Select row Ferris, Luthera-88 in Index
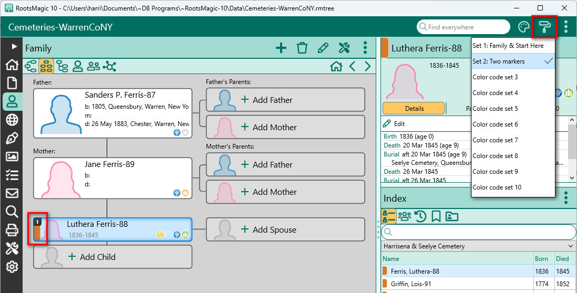This screenshot has width=577, height=293. [x=478, y=271]
